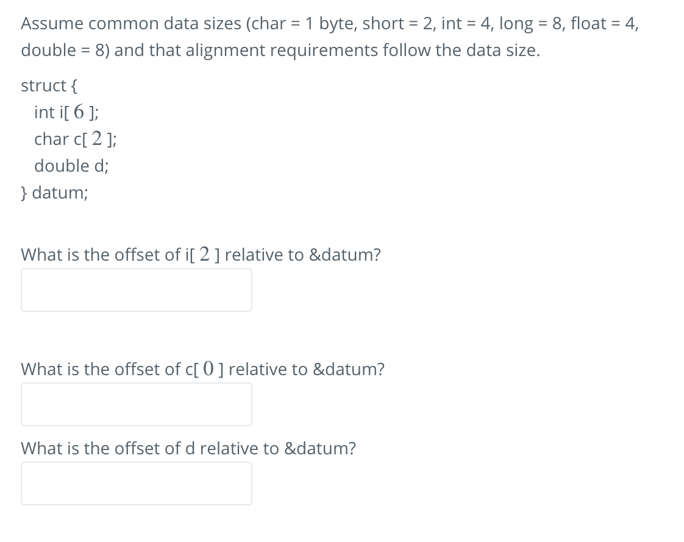Click the 'struct {' line
The image size is (684, 542).
48,85
